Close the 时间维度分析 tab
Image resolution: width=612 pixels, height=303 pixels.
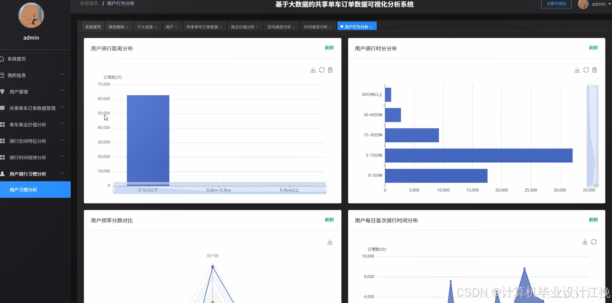click(330, 27)
